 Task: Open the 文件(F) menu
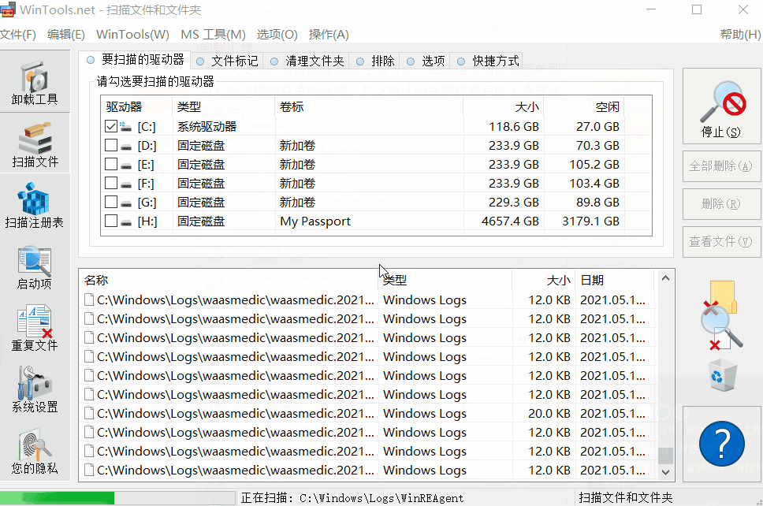[x=18, y=35]
